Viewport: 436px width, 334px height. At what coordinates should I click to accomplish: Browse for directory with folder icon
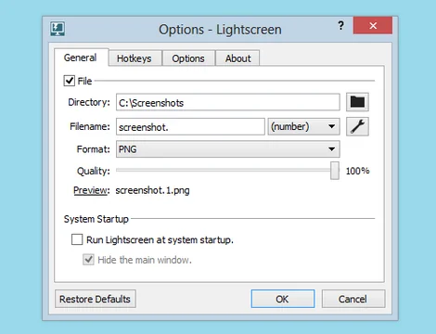pos(357,102)
